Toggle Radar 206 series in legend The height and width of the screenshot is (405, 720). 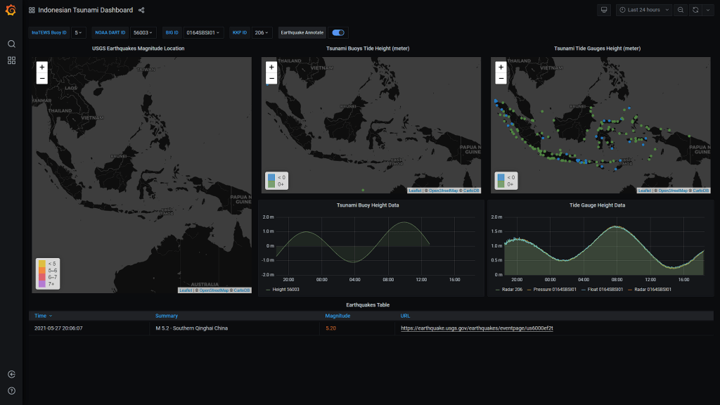[509, 290]
